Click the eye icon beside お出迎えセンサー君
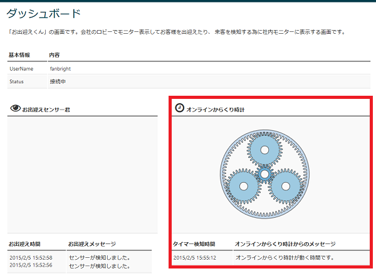Image resolution: width=376 pixels, height=276 pixels. tap(16, 109)
